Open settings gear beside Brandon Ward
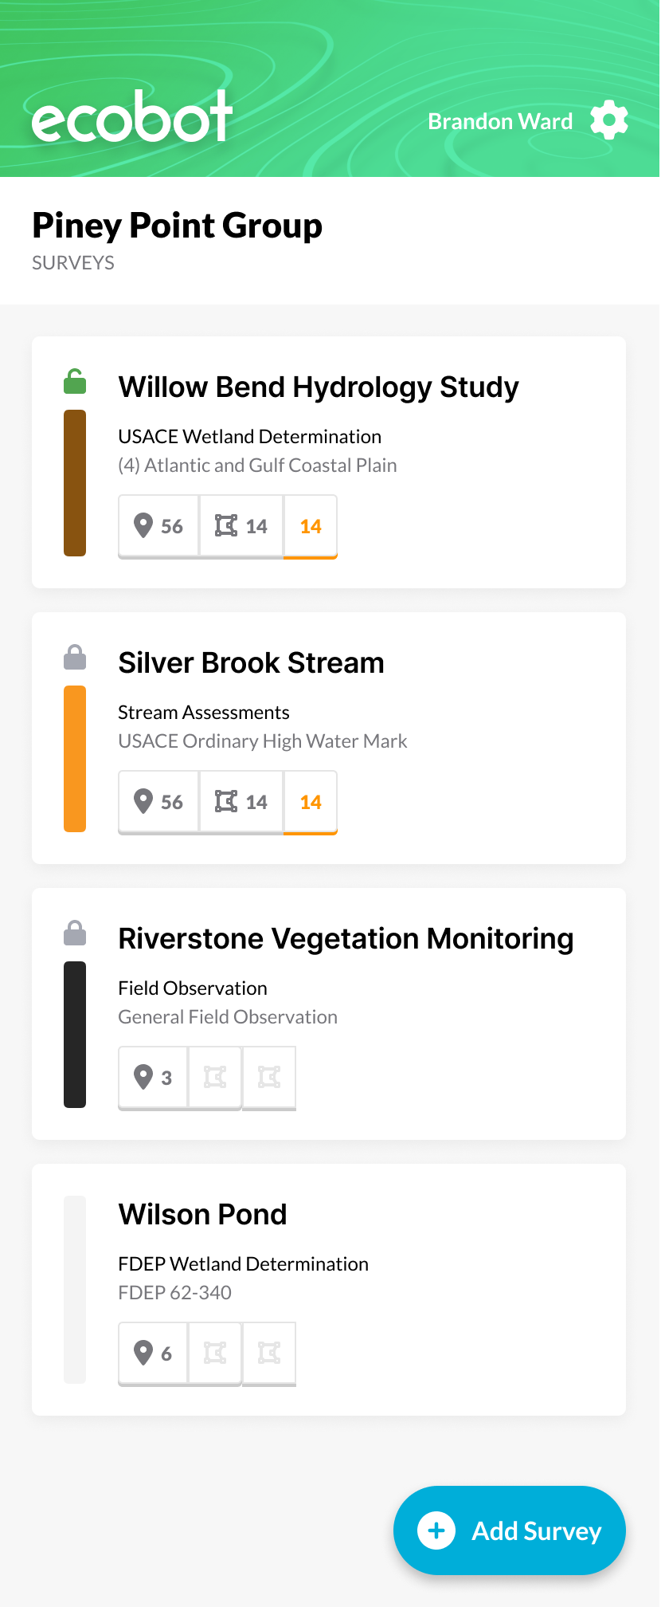 pos(609,120)
